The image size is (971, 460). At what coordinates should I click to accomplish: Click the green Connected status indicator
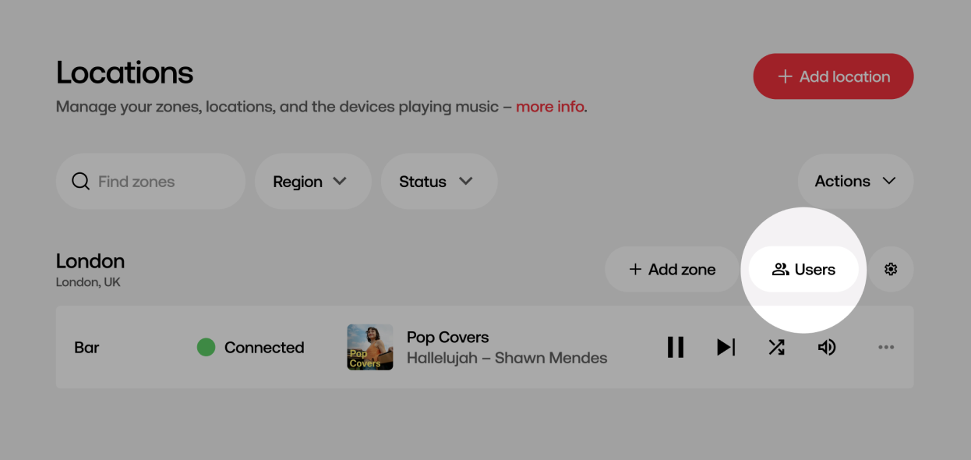[x=206, y=347]
